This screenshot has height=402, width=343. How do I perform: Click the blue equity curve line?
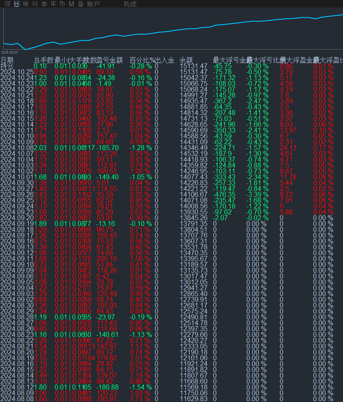[x=167, y=30]
